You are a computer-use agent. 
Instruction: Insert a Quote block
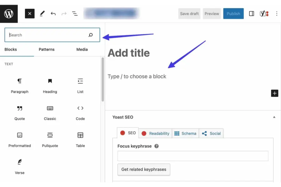coord(20,113)
